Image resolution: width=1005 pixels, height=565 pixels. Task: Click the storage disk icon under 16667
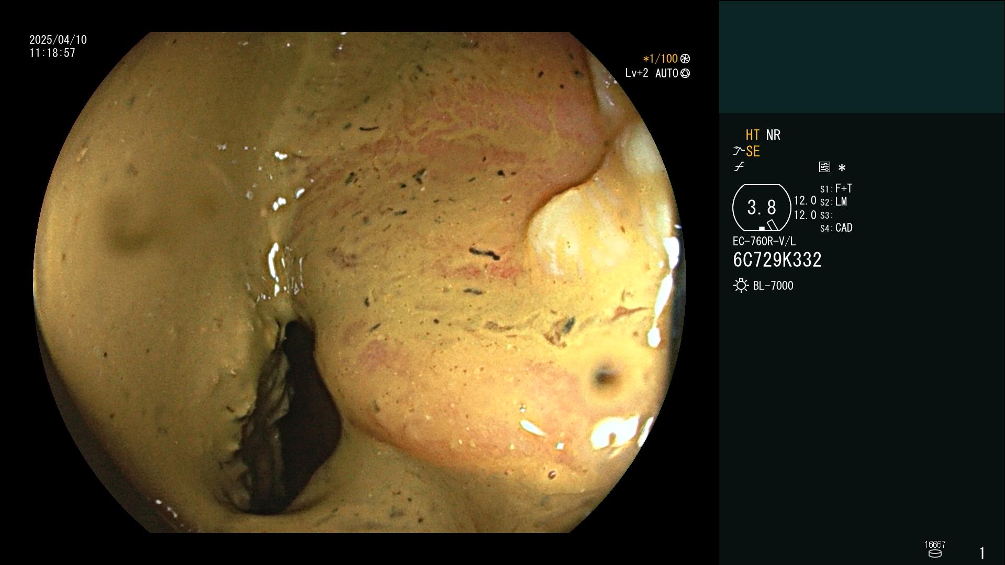coord(935,553)
